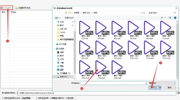Go up one folder level arrow

66,12
